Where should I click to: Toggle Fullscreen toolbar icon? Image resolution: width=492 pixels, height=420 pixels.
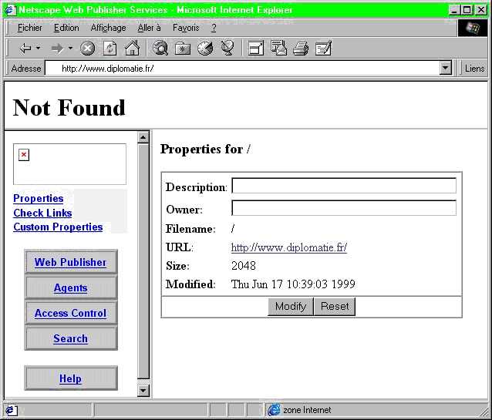(256, 49)
